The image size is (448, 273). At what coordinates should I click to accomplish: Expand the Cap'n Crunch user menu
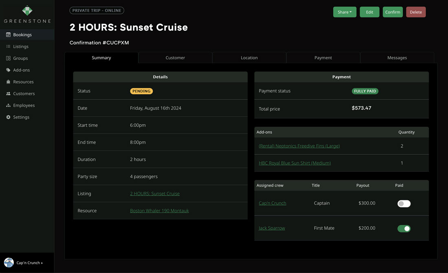pos(29,263)
